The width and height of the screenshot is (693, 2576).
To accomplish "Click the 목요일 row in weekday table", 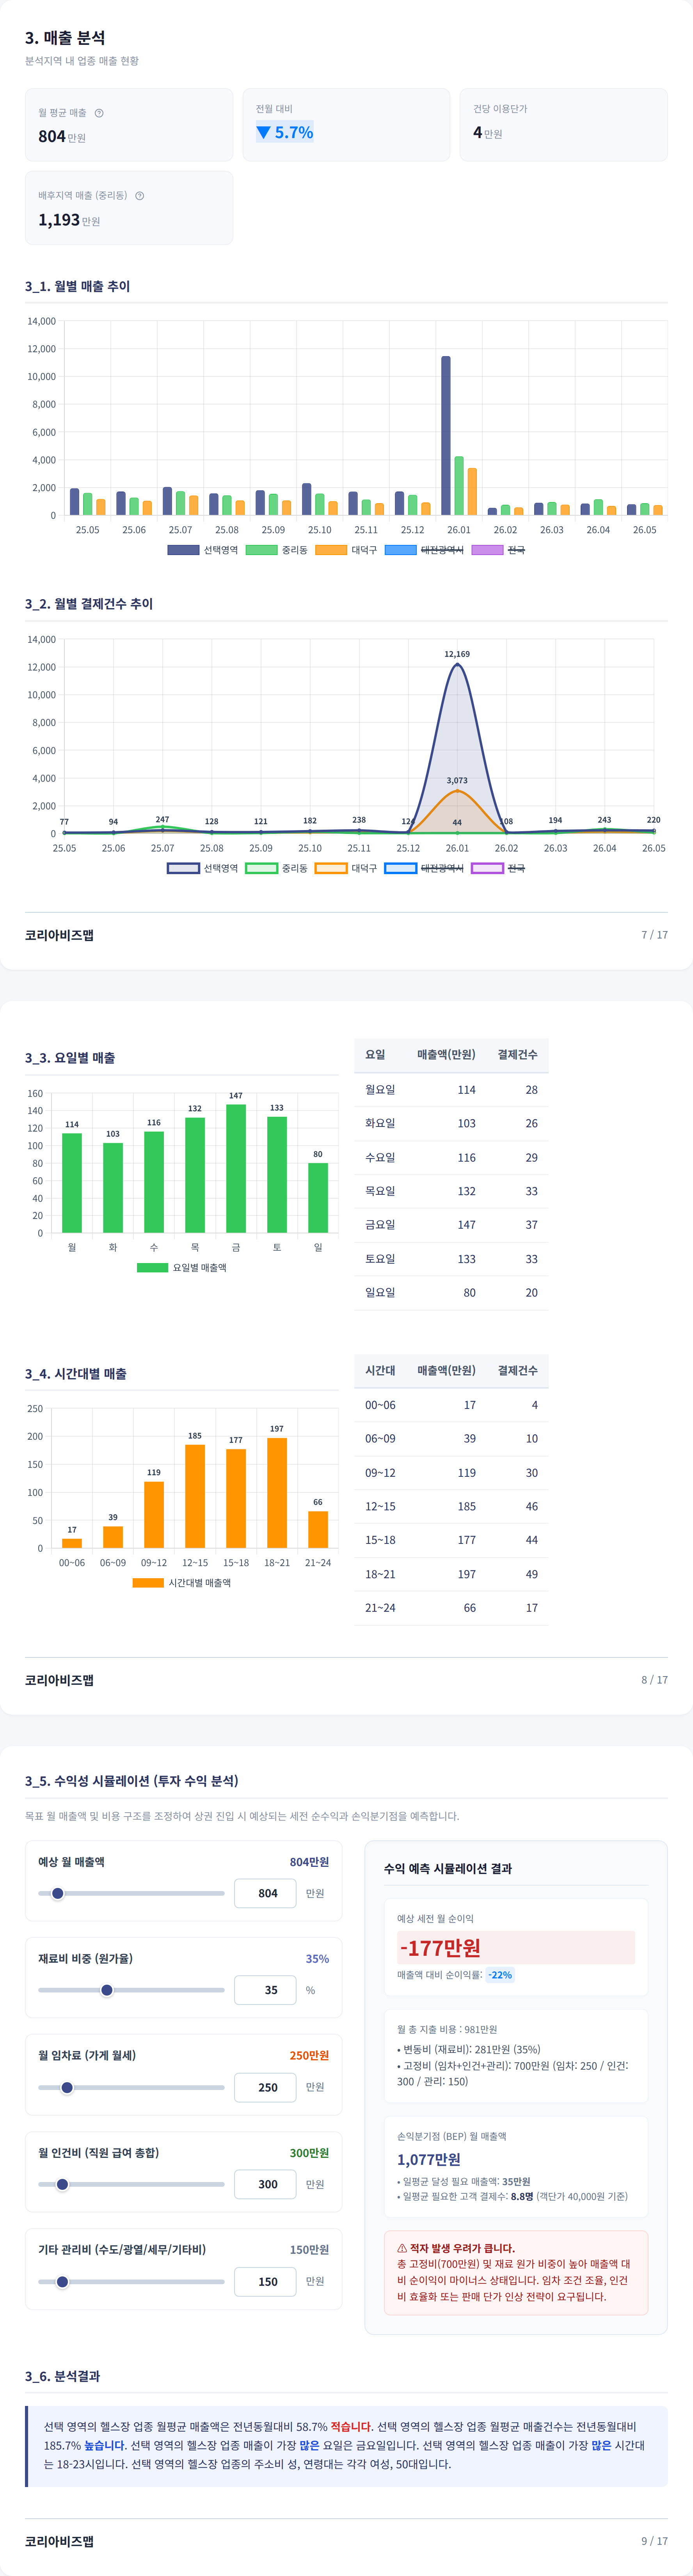I will tap(451, 1191).
